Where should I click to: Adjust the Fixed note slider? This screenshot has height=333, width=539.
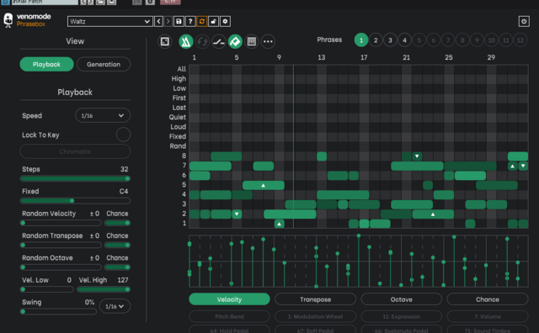tap(75, 200)
